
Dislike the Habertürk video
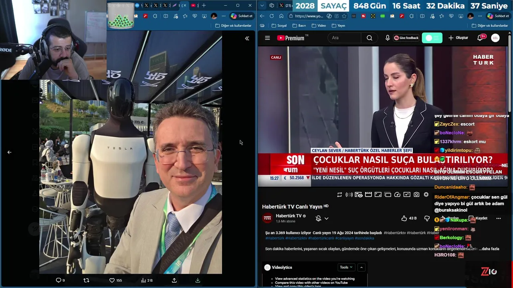pyautogui.click(x=427, y=218)
